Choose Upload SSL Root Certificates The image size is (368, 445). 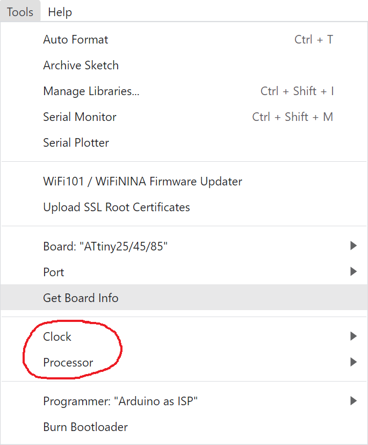tap(117, 207)
